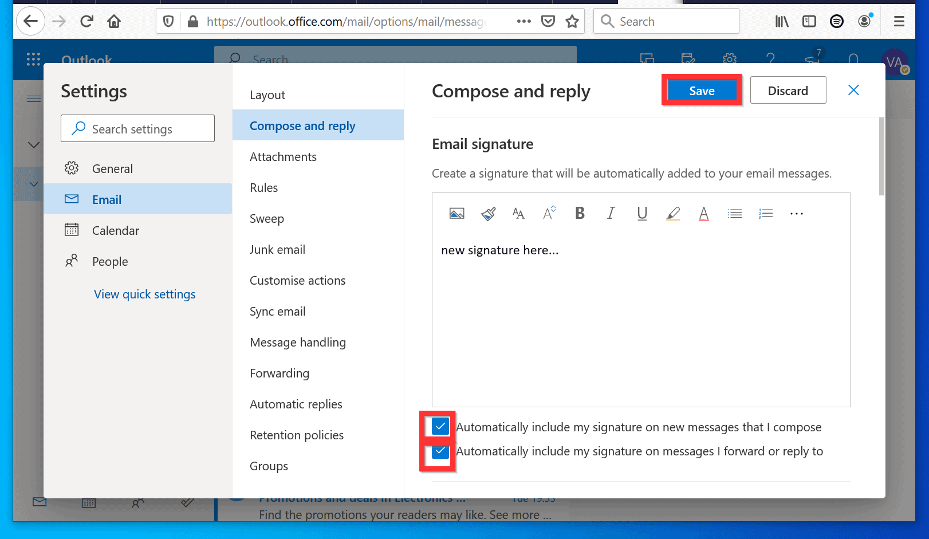Apply numbered list formatting
The image size is (929, 539).
tap(766, 213)
